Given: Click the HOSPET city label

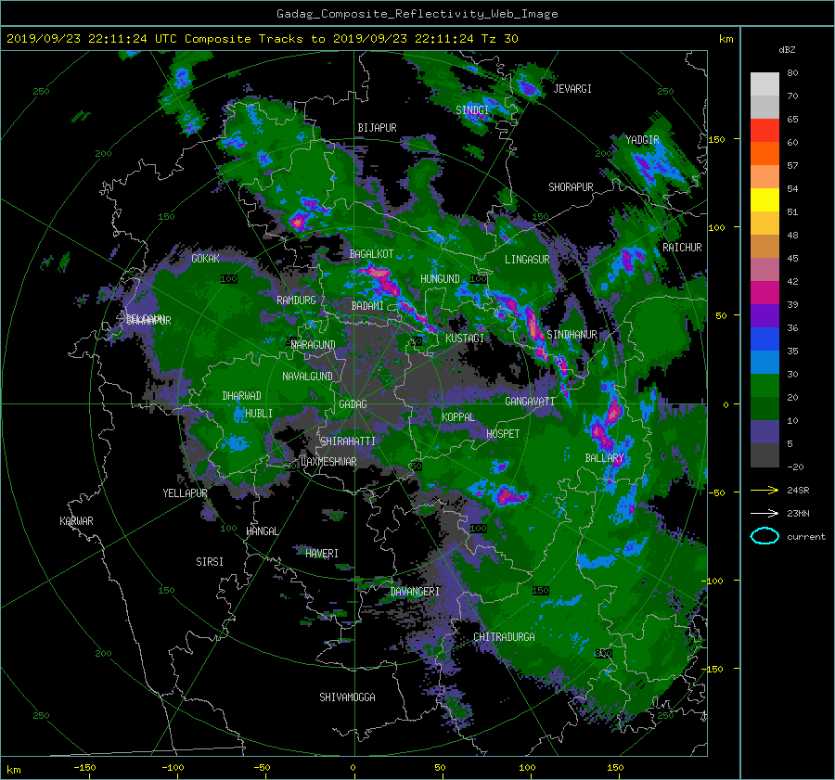Looking at the screenshot, I should (x=503, y=434).
